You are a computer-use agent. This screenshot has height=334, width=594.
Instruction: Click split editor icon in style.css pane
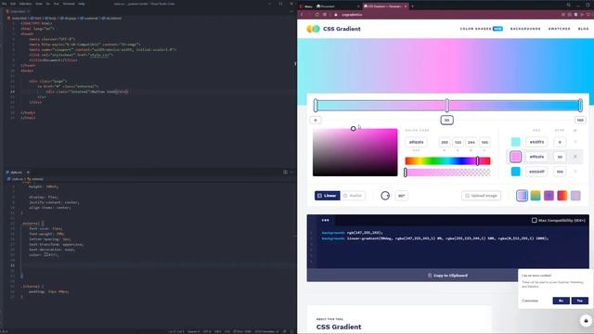(285, 173)
